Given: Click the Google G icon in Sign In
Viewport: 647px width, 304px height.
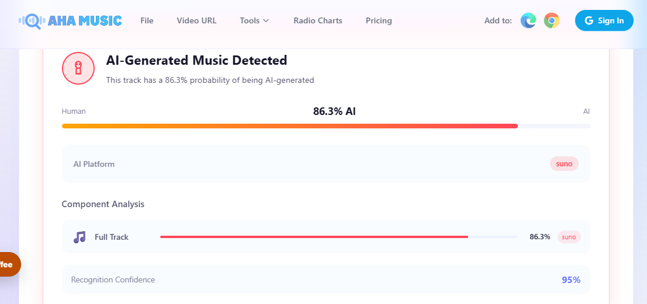Looking at the screenshot, I should 589,20.
